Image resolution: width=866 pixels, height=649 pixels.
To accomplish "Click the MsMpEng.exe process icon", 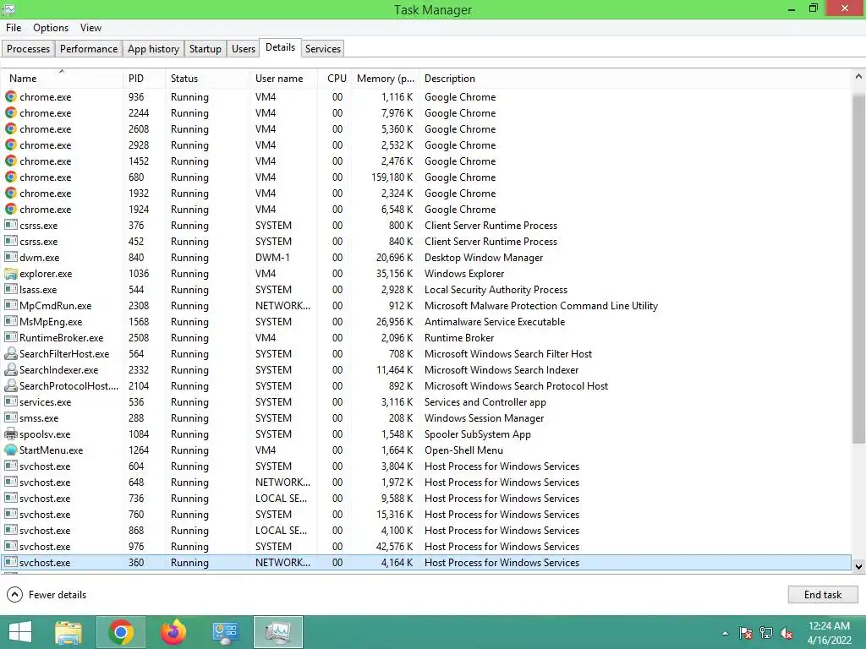I will 10,322.
